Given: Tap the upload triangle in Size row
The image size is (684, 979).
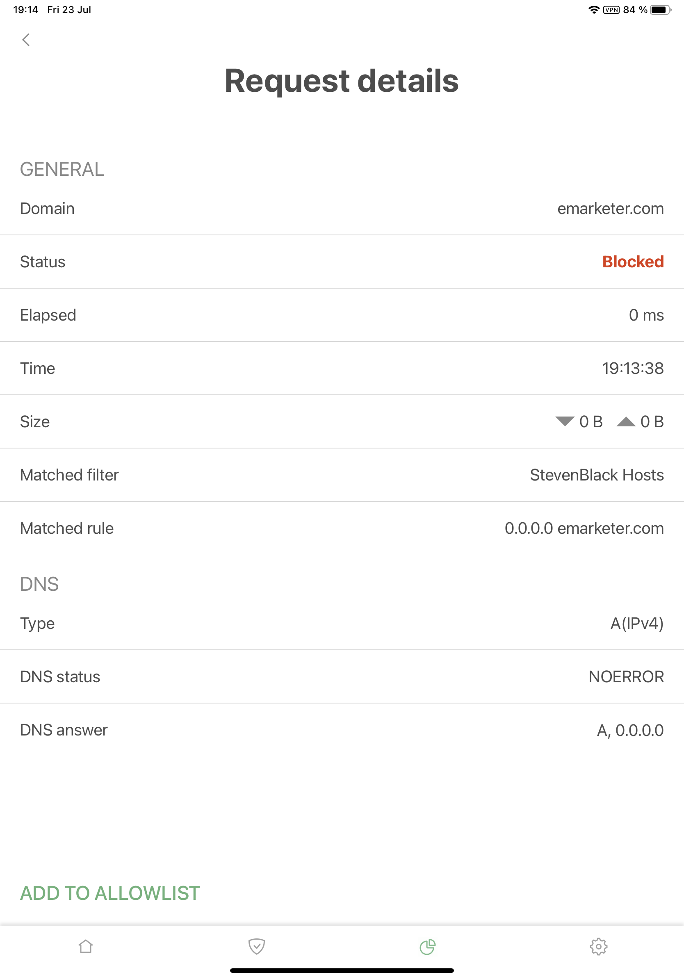Looking at the screenshot, I should click(627, 421).
